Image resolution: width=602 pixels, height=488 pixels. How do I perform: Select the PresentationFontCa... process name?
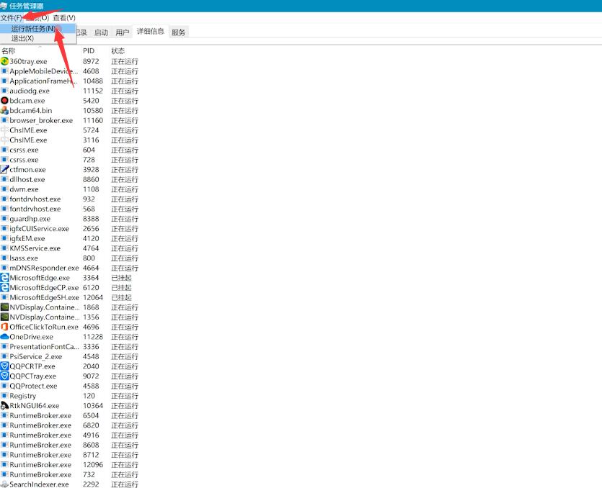(44, 346)
